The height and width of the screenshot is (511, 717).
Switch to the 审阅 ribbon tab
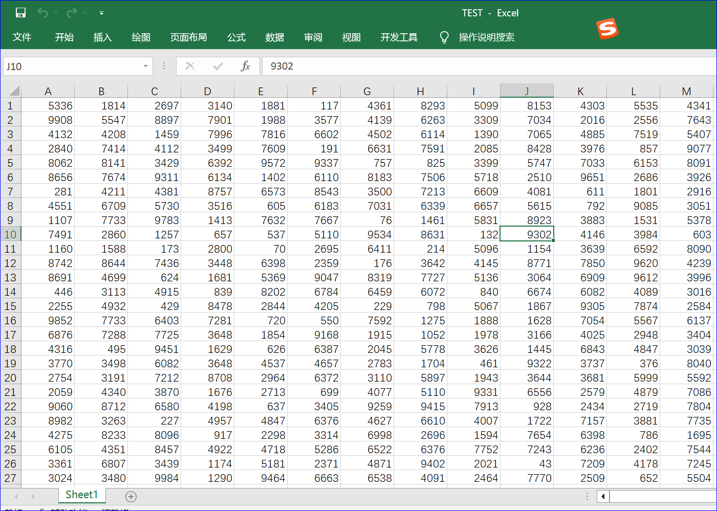[313, 37]
